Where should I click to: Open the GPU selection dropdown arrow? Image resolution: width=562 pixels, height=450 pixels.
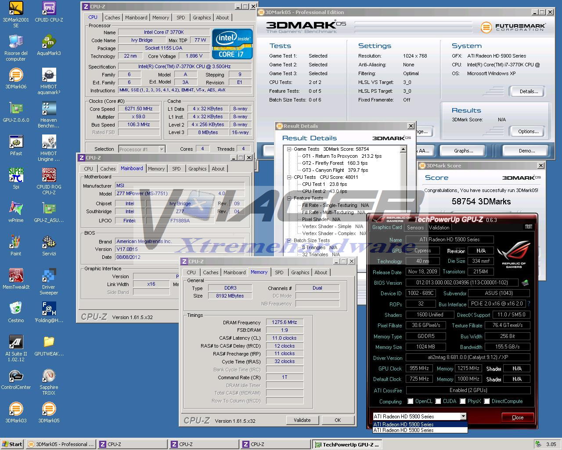(463, 416)
